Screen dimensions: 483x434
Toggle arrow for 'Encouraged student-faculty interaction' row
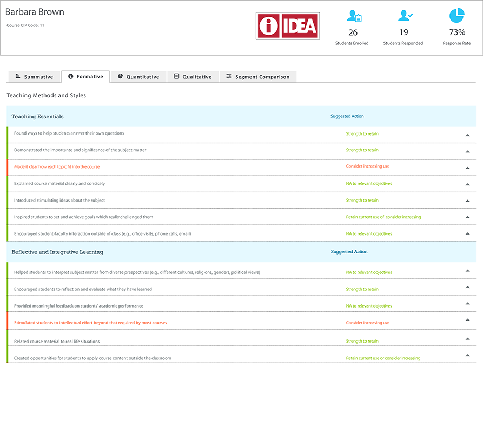click(x=467, y=233)
